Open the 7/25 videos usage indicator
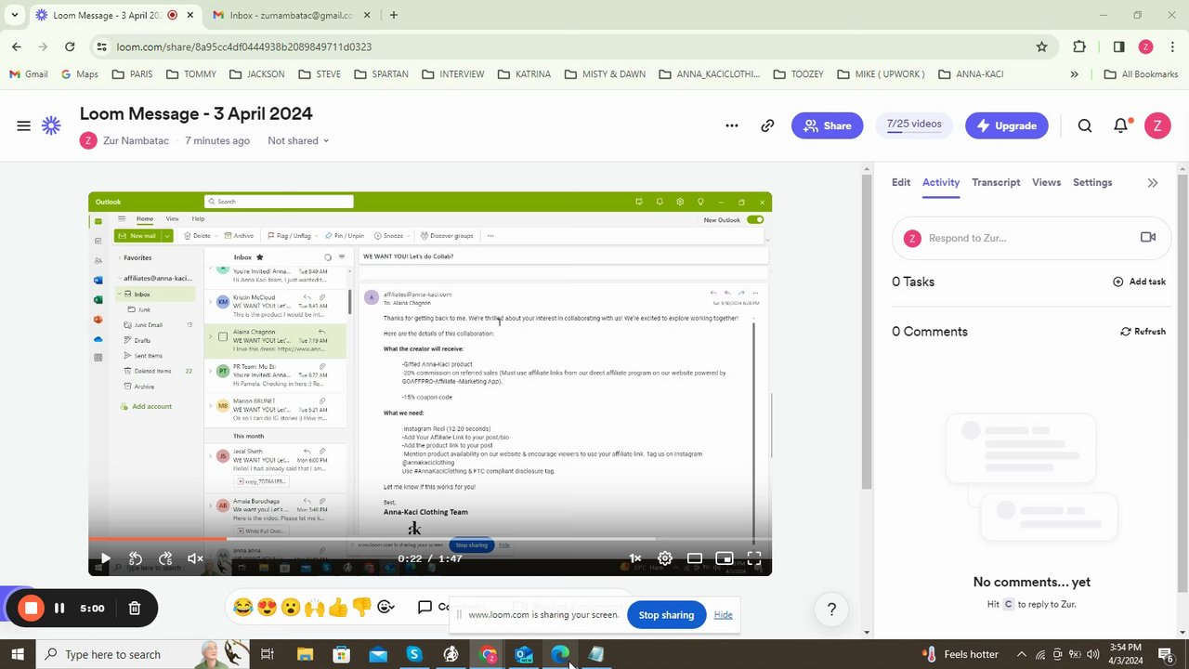This screenshot has height=669, width=1189. click(x=914, y=125)
